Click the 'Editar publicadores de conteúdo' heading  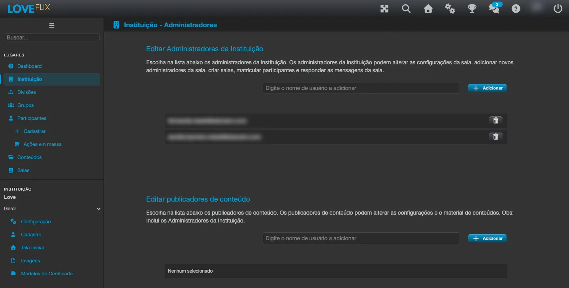coord(198,199)
